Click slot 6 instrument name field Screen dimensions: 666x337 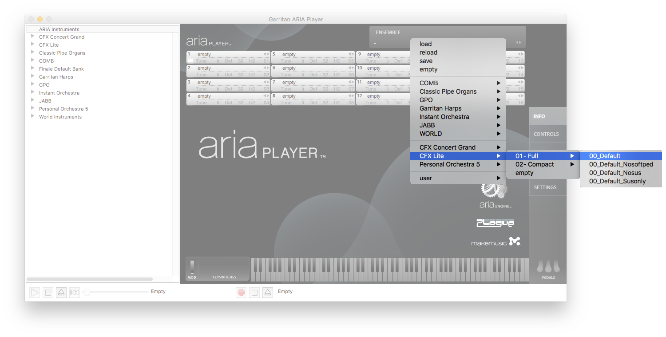tap(313, 68)
